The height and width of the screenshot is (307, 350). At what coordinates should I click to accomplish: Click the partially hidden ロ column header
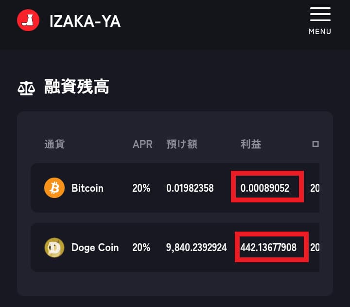click(x=315, y=144)
